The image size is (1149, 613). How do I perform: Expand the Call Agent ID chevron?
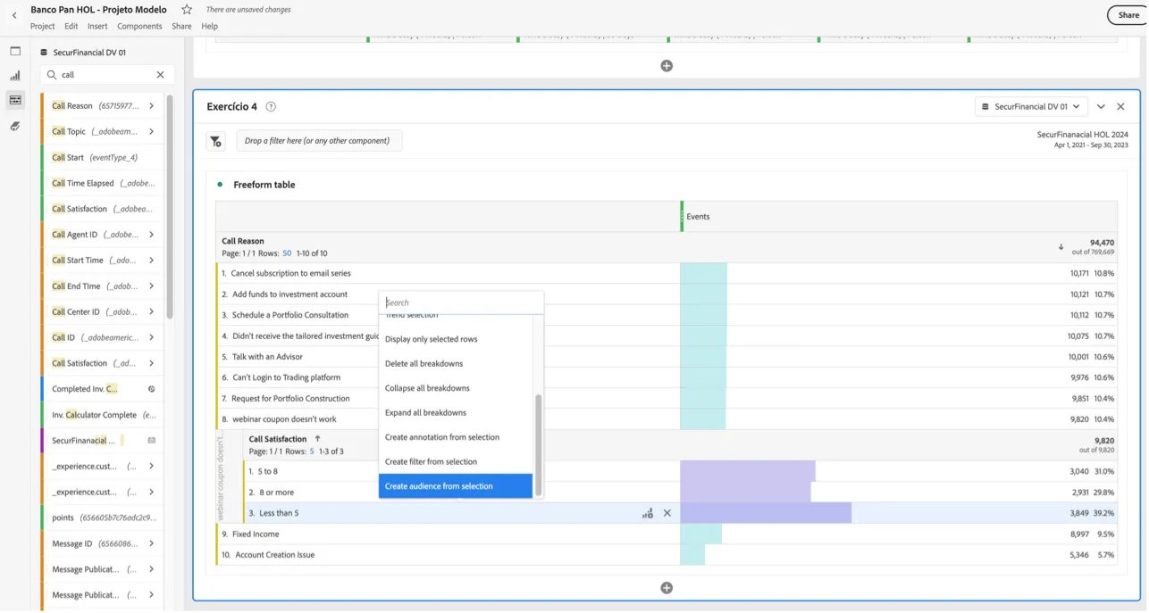(152, 235)
